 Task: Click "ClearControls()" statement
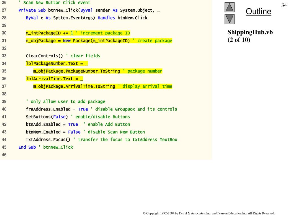(44, 56)
